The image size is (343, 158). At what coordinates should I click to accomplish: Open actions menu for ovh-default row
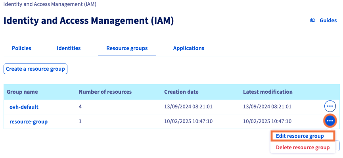point(330,106)
